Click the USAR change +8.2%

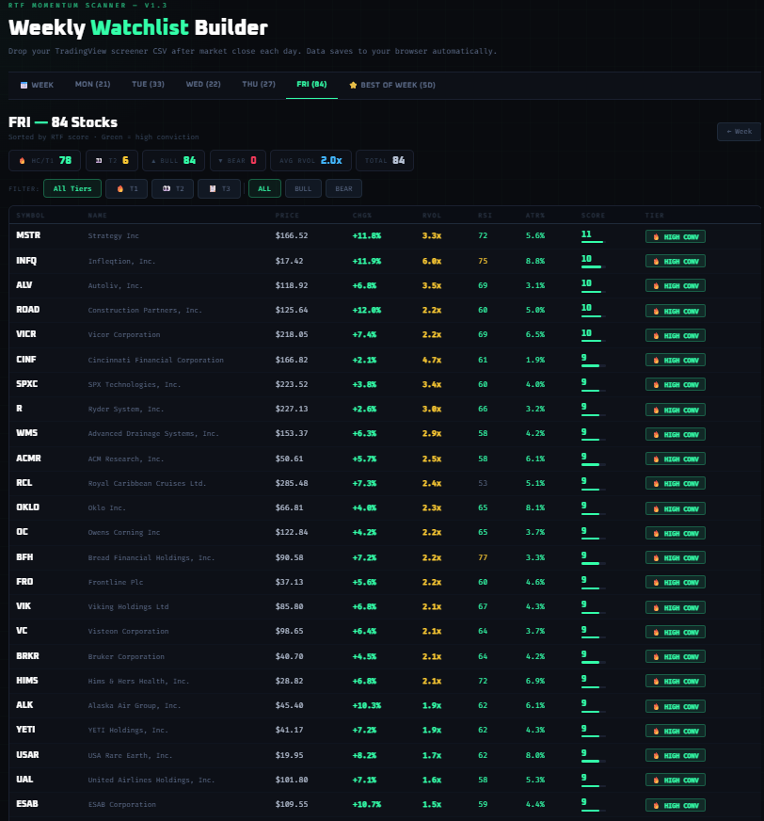364,755
